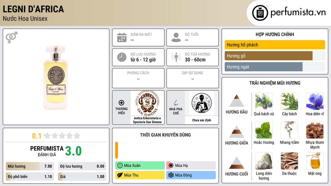Select the Mật ong note image
Image resolution: width=331 pixels, height=186 pixels.
tap(315, 161)
